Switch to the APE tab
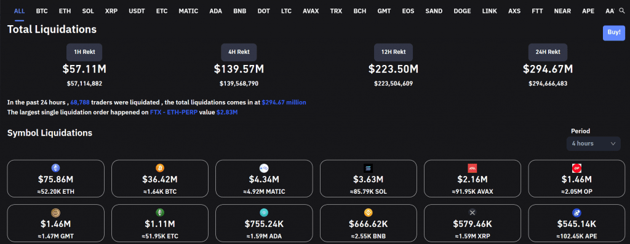The image size is (630, 244). click(588, 11)
